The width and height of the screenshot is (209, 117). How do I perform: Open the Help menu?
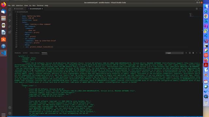46,6
